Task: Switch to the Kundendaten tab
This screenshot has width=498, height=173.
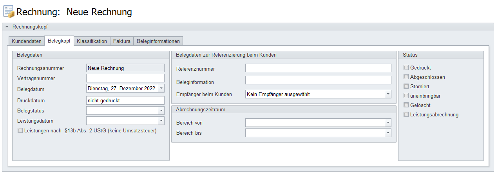Action: [x=27, y=41]
